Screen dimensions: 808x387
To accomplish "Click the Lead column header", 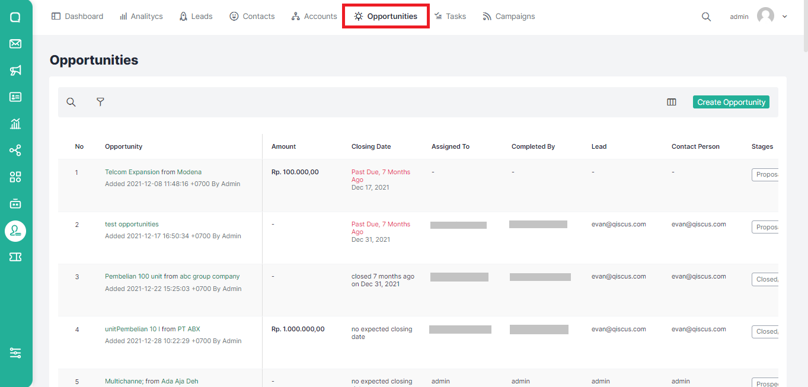I will pyautogui.click(x=599, y=146).
